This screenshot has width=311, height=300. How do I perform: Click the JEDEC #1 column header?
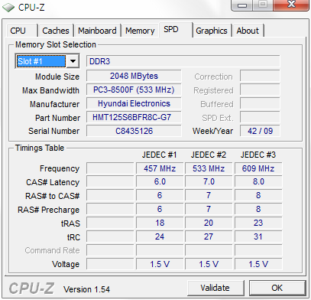pyautogui.click(x=159, y=155)
